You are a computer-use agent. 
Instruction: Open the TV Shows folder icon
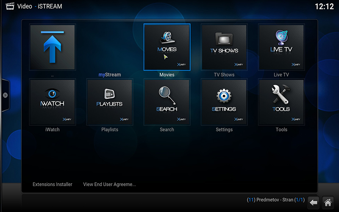click(224, 47)
